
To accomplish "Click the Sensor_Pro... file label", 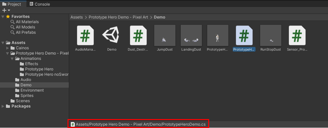I will click(x=297, y=50).
